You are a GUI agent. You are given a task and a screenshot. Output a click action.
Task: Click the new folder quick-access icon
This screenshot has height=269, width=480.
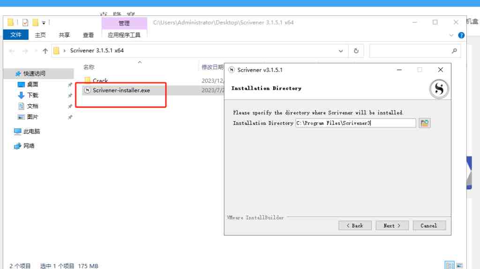click(x=36, y=22)
